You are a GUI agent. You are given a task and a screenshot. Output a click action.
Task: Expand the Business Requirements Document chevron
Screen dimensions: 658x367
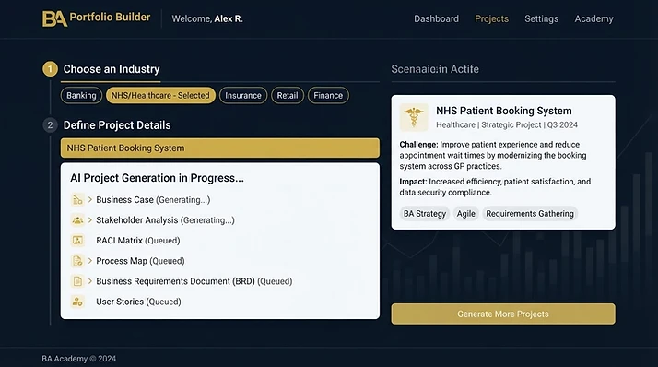[x=89, y=281]
